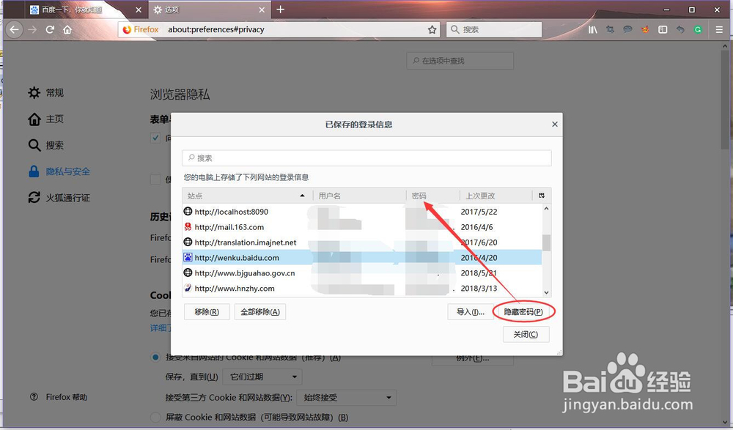Toggle the blue checkbox under 表单
733x430 pixels.
point(156,137)
